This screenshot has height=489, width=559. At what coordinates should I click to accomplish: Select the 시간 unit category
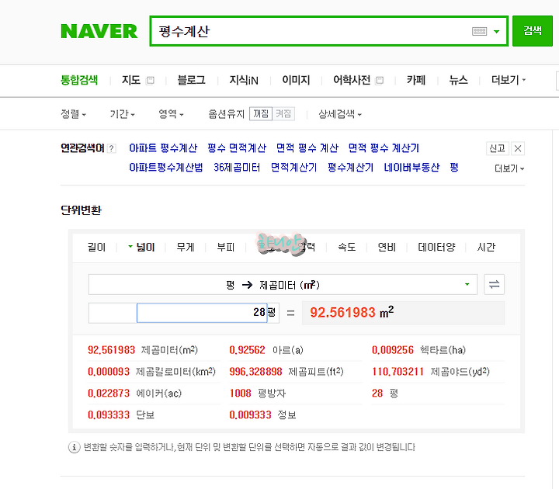coord(486,247)
